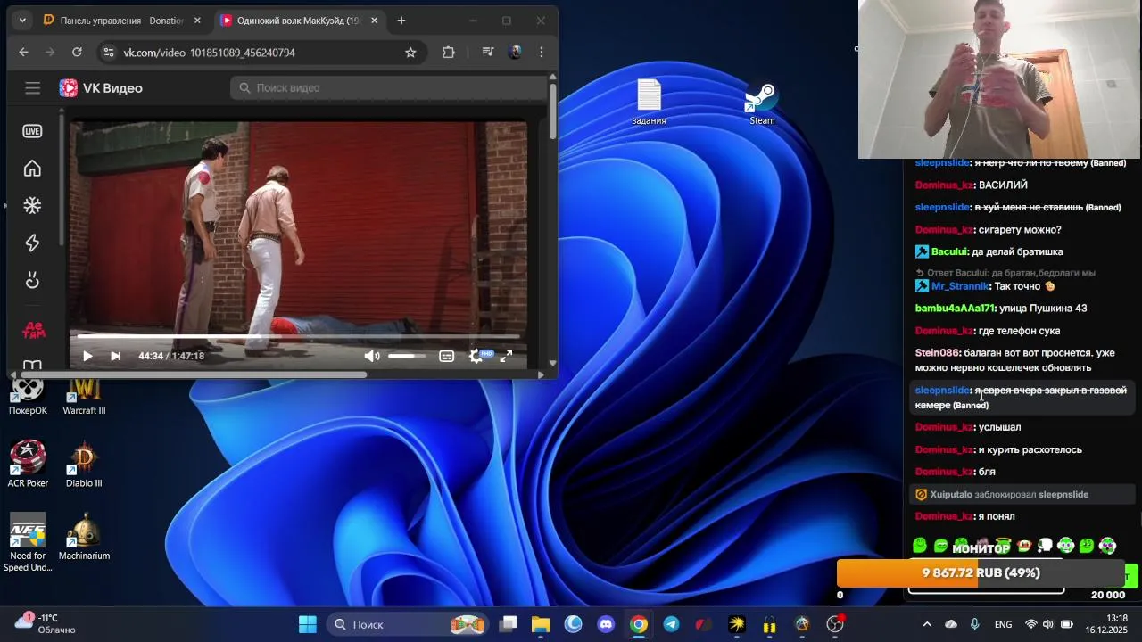Click the page horizontal scrollbar
This screenshot has width=1142, height=642.
click(x=192, y=374)
